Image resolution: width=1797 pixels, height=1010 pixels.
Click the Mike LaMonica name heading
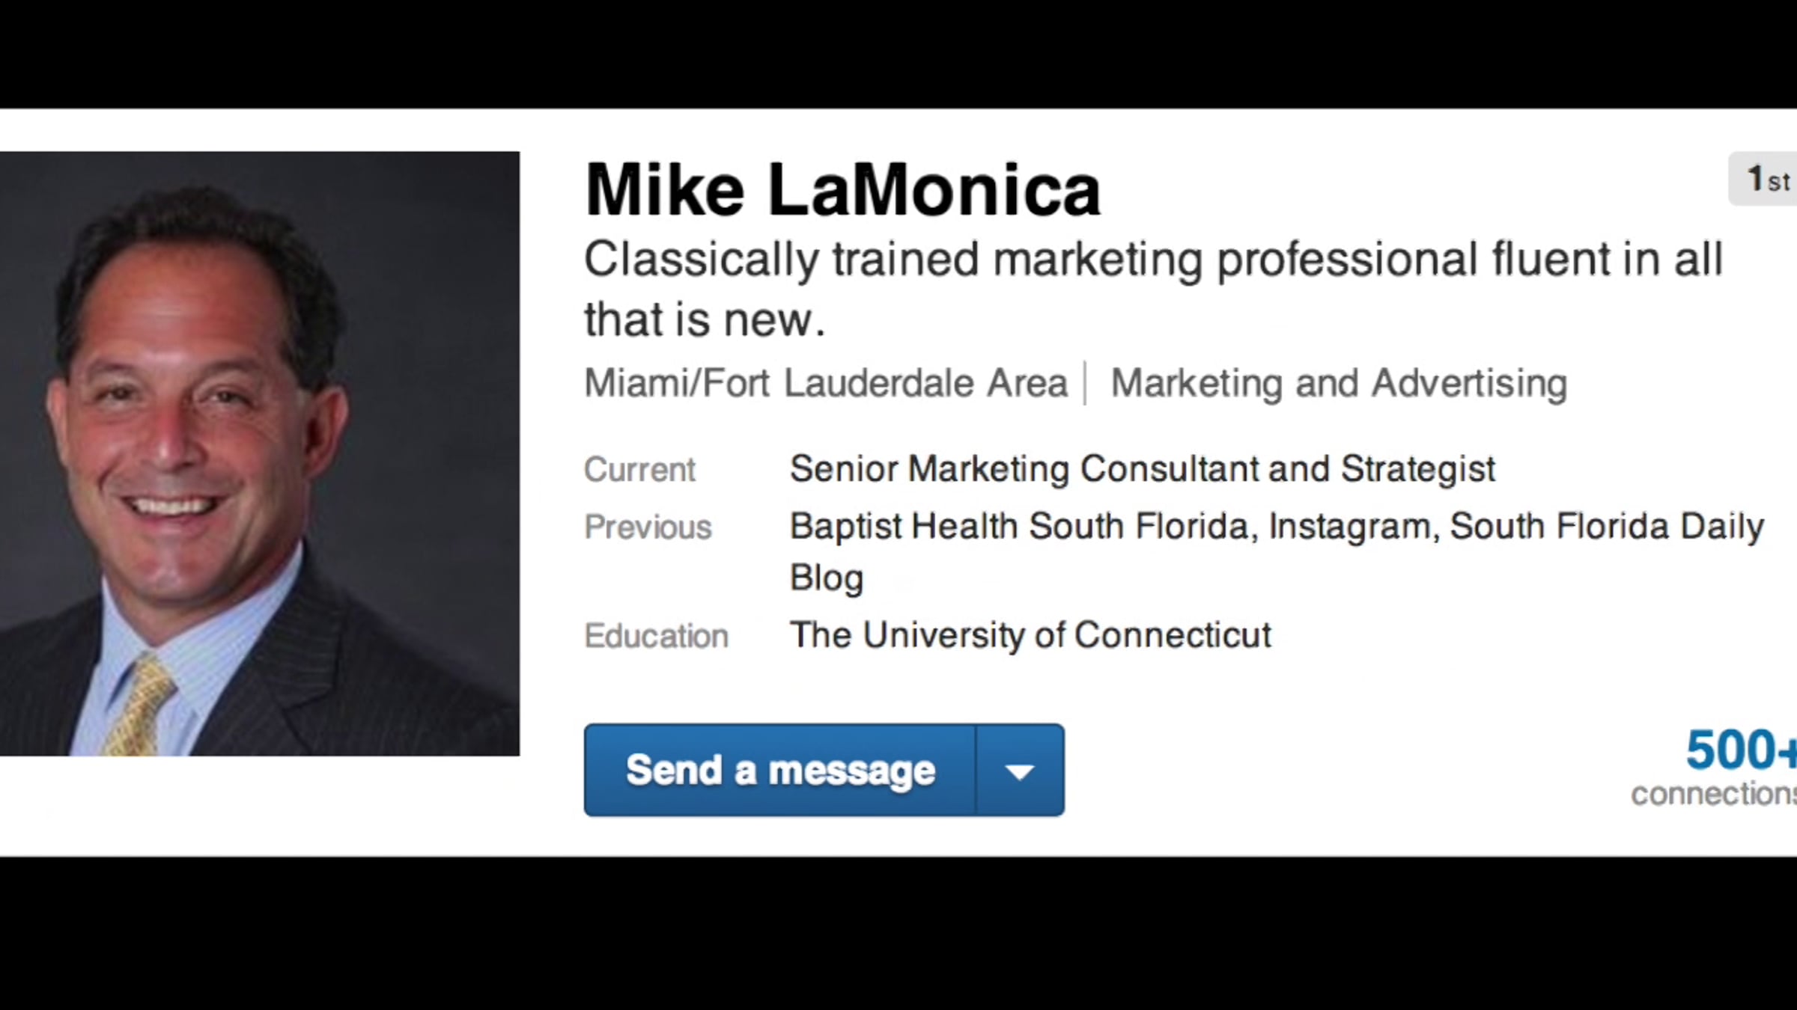[842, 191]
